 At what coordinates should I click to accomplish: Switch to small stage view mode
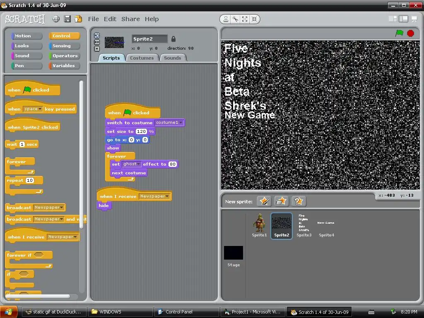pyautogui.click(x=393, y=19)
